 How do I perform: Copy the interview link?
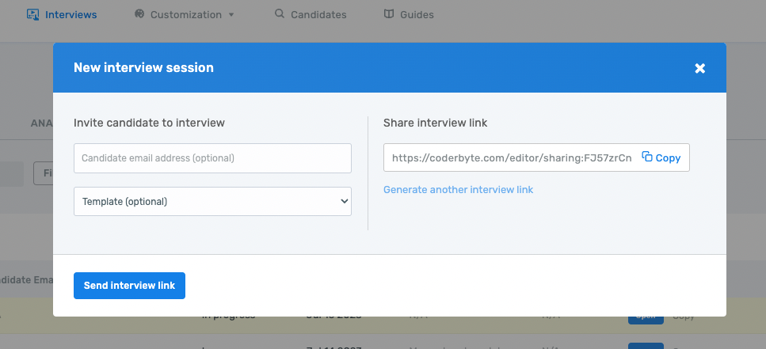[x=661, y=157]
